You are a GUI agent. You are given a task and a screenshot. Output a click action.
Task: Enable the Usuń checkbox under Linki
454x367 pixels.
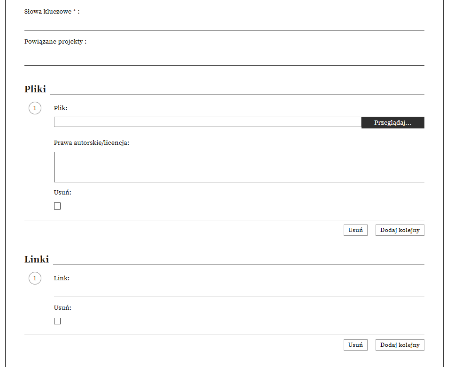pos(57,321)
